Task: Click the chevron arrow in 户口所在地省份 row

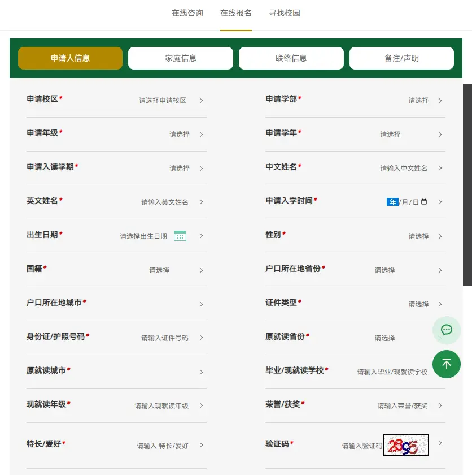Action: point(440,270)
